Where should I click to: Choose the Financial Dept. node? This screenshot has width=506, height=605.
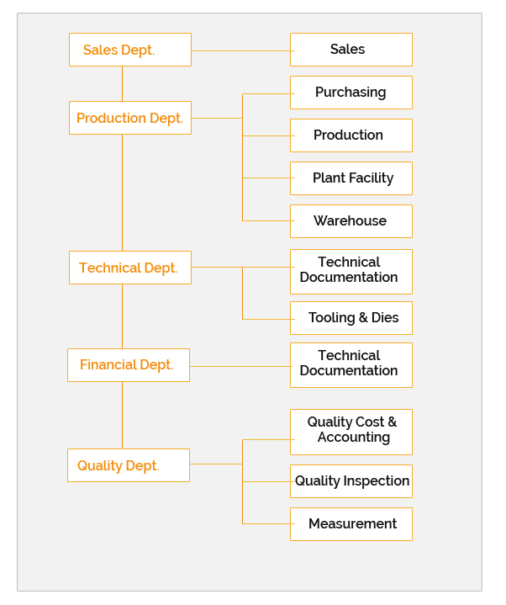pos(128,365)
